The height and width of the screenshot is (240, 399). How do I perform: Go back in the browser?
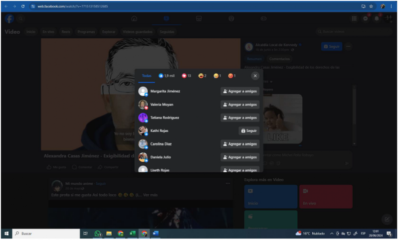(6, 6)
